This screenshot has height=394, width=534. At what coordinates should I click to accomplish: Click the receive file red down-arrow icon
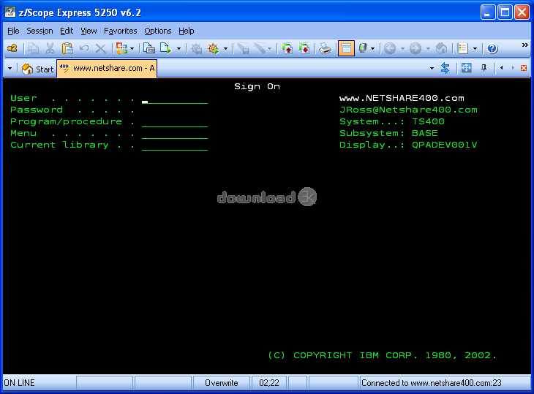(304, 48)
